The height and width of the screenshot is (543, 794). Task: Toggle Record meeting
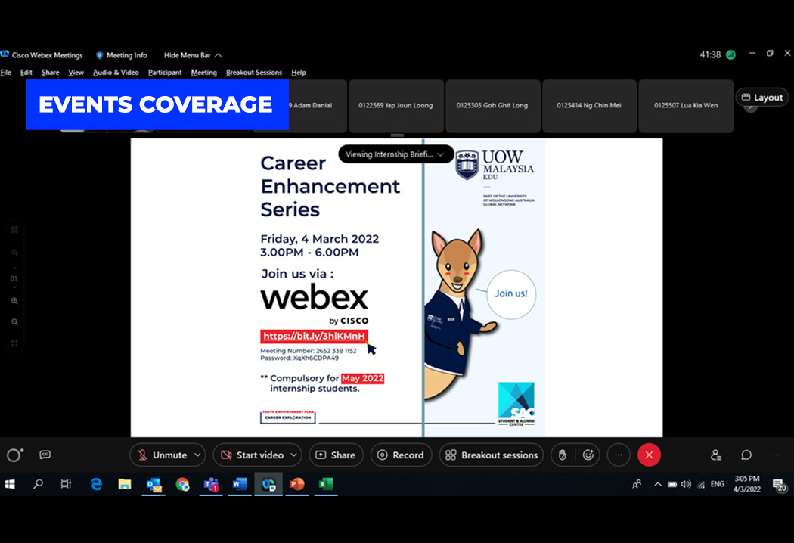coord(401,455)
